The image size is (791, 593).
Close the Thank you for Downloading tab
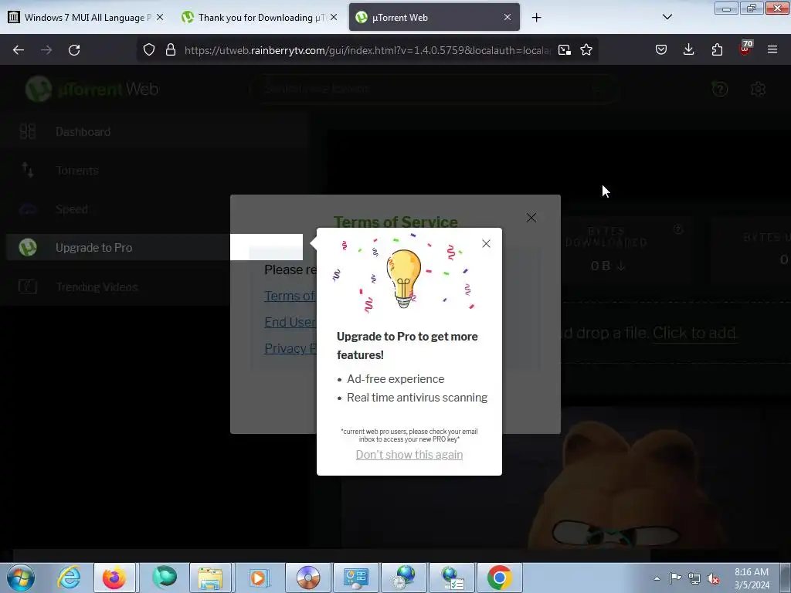coord(334,17)
